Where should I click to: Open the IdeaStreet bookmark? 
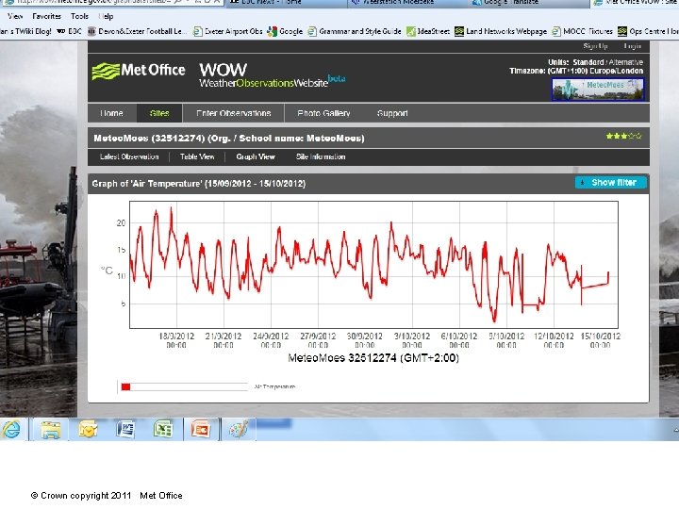pos(428,31)
